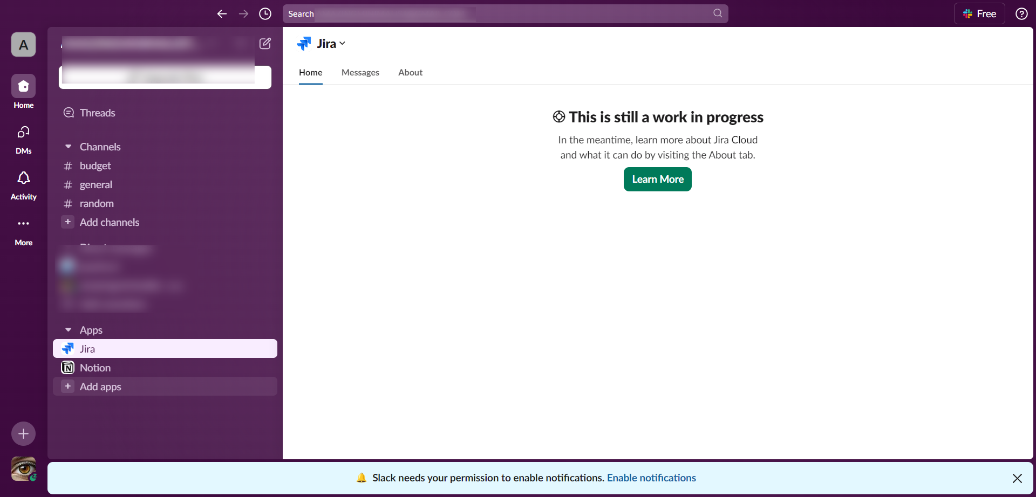Click the Notion logo in the Apps list

click(68, 368)
